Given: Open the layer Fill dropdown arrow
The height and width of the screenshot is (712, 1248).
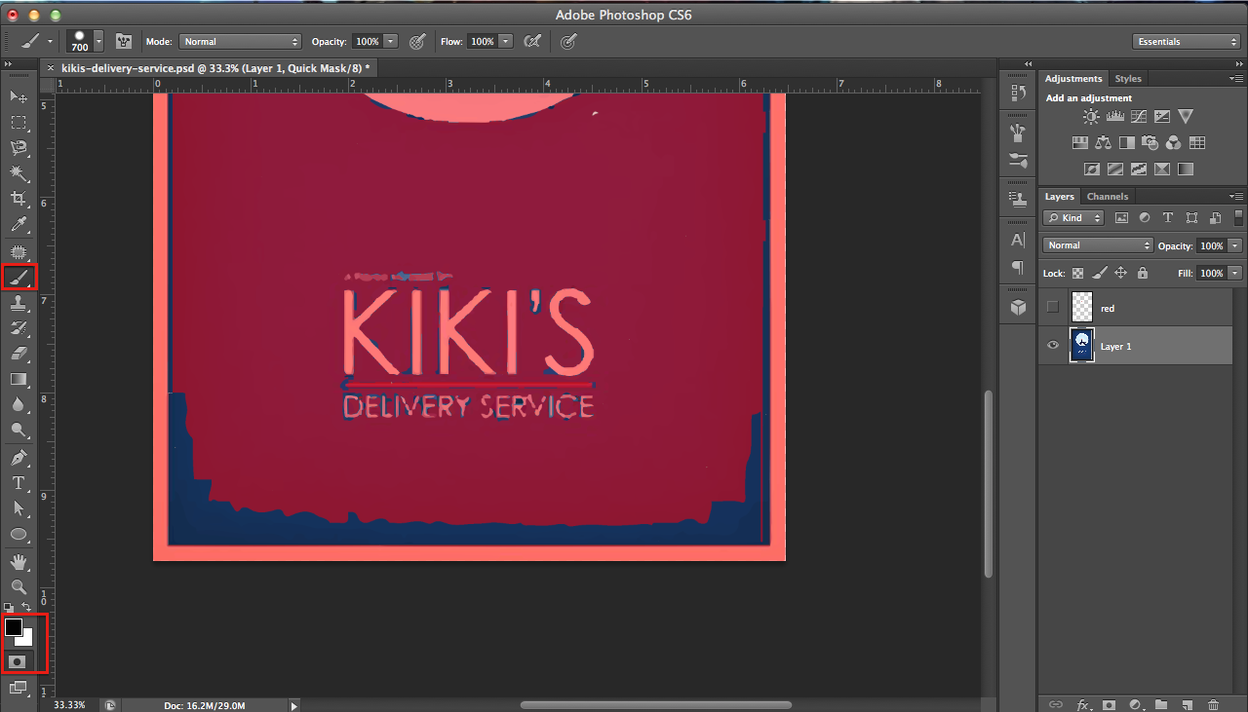Looking at the screenshot, I should (x=1235, y=274).
